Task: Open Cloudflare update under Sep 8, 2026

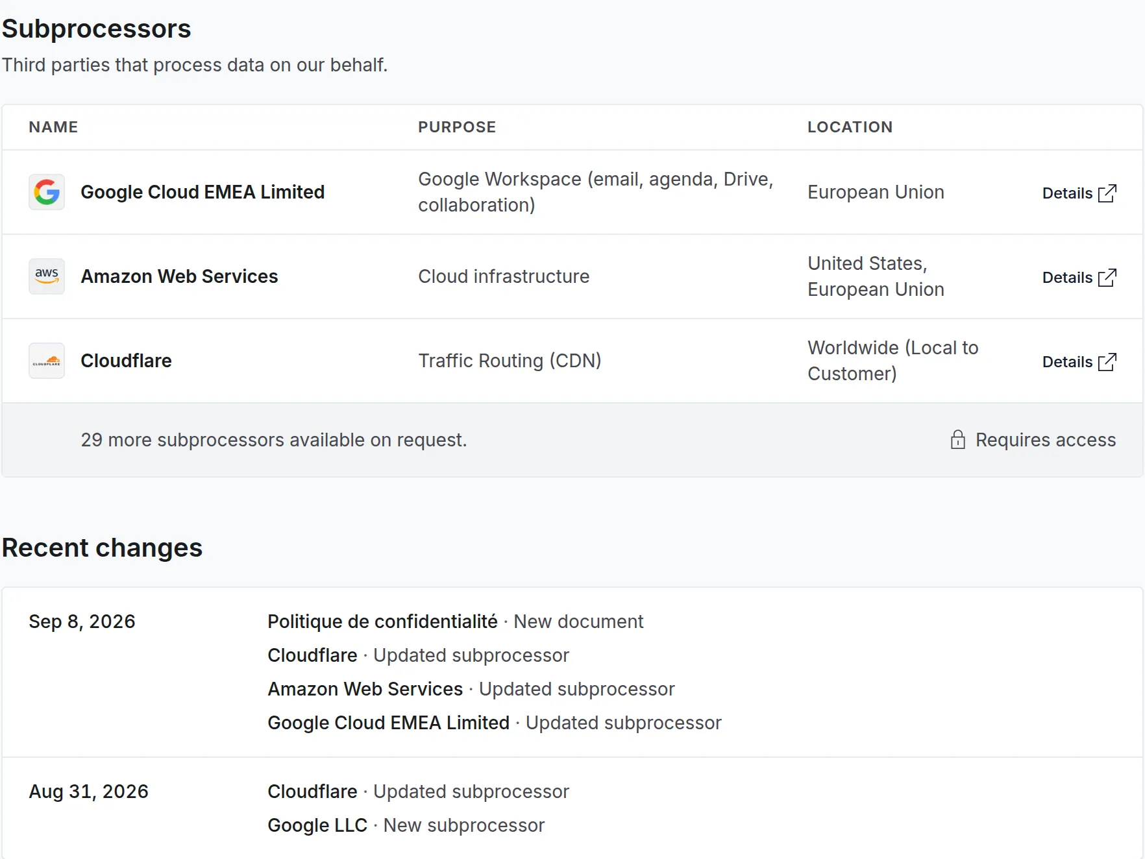Action: tap(418, 655)
